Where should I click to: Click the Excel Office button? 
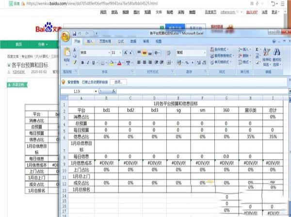[x=65, y=37]
